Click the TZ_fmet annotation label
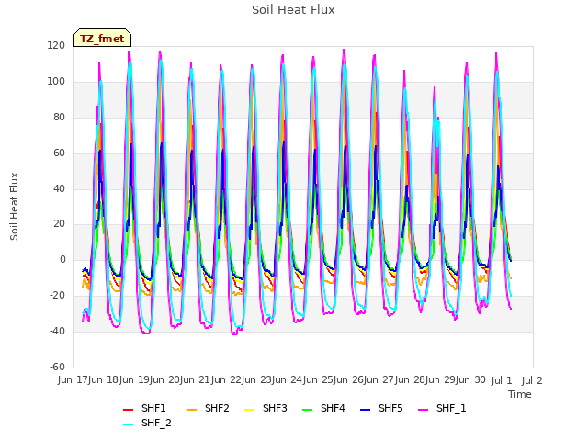 click(x=102, y=39)
